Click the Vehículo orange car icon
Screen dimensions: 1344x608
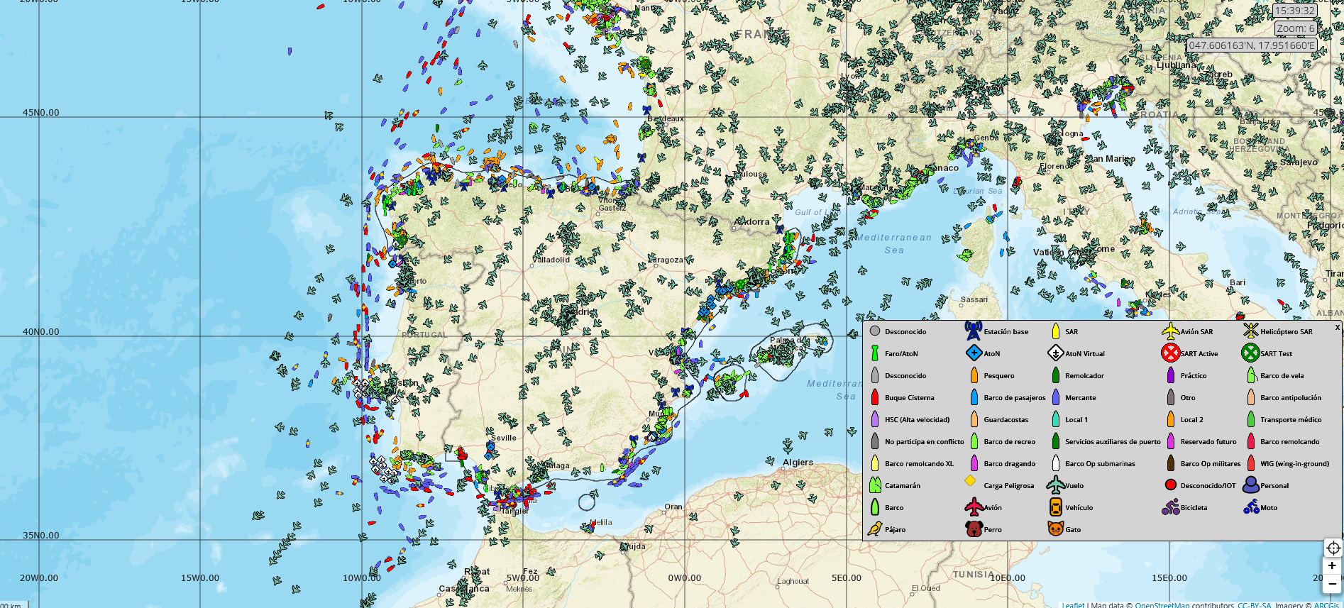[1055, 507]
